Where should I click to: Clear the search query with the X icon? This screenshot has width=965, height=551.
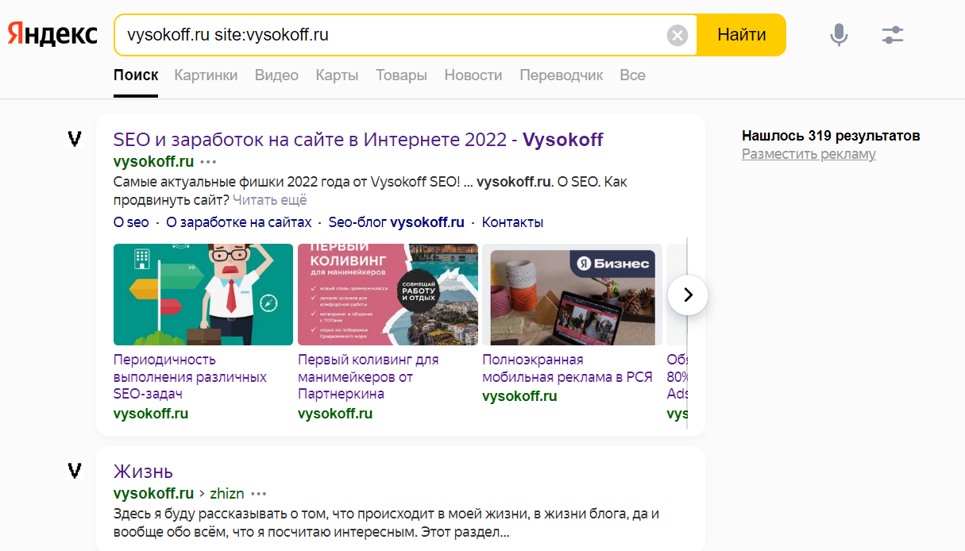coord(677,35)
